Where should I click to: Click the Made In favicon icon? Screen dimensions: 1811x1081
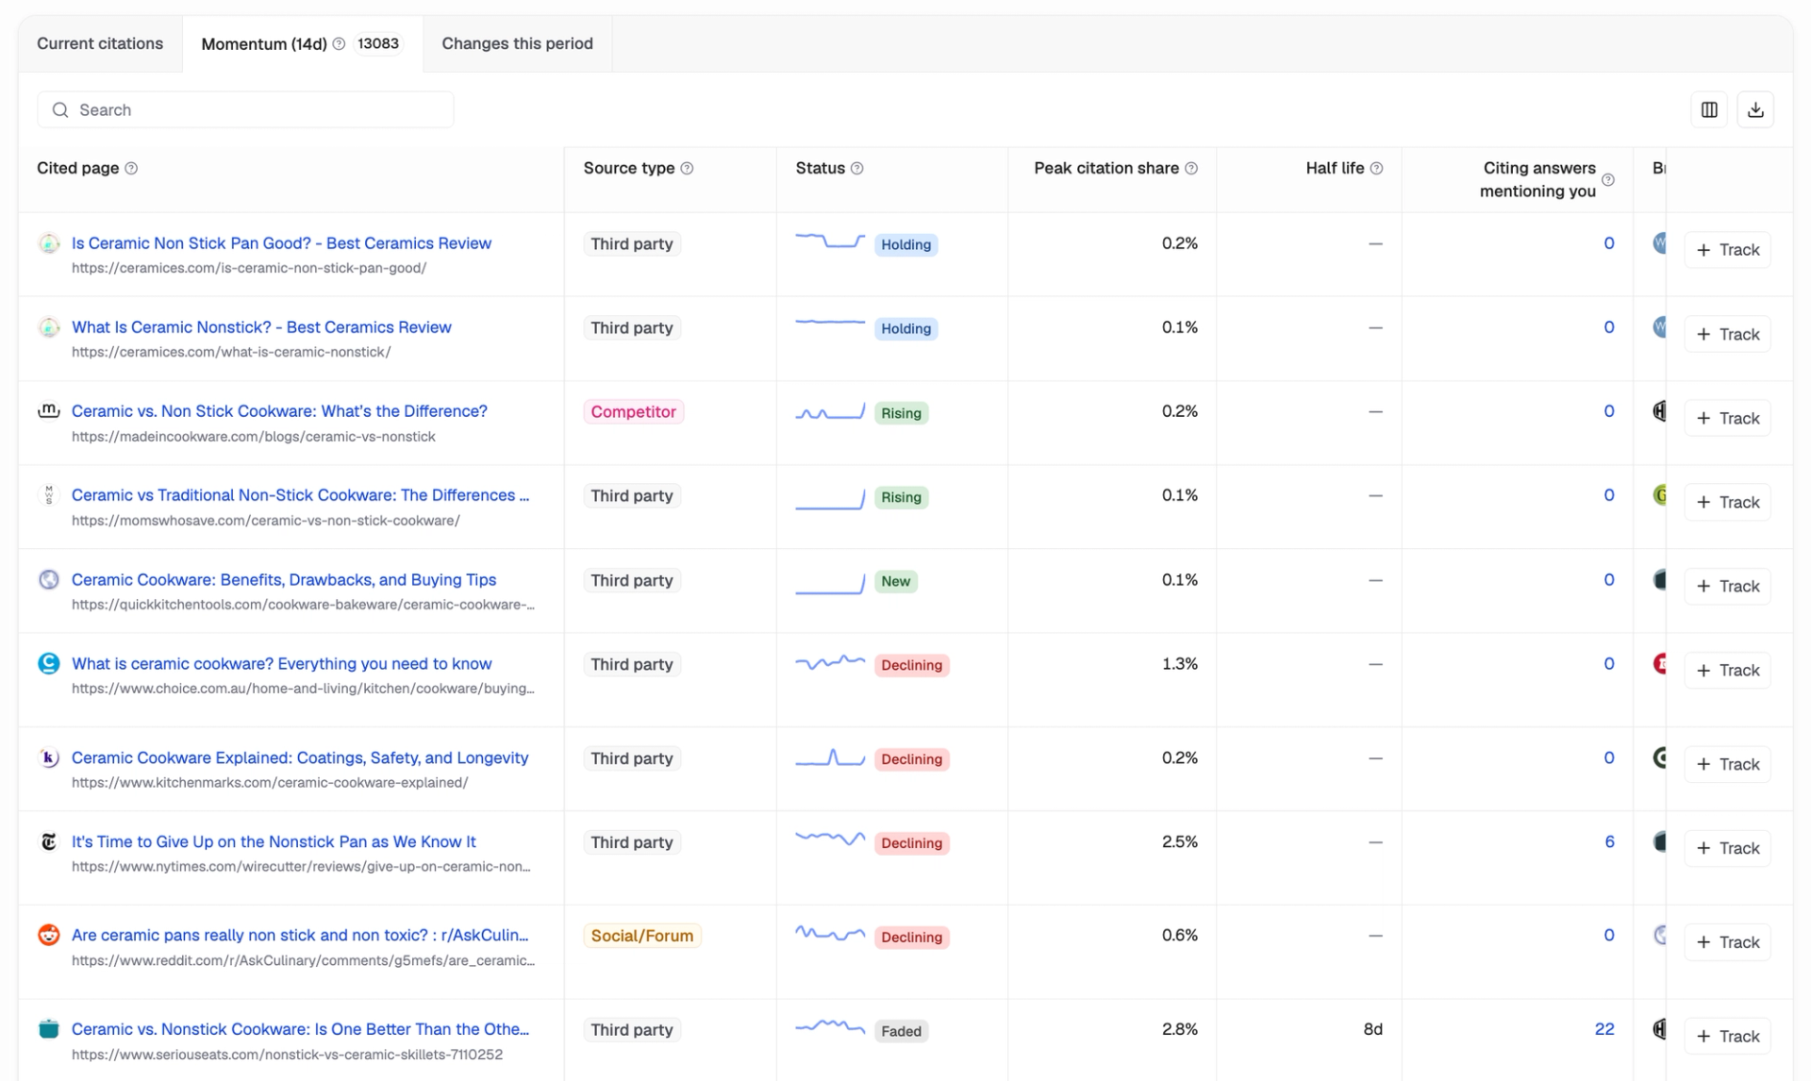pos(49,411)
